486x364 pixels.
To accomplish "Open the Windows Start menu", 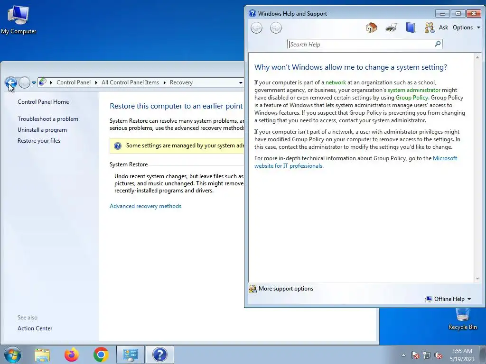I will (x=12, y=355).
